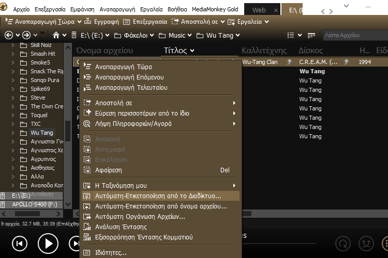Click the shuffle icon in player
The height and width of the screenshot is (258, 388).
(366, 244)
